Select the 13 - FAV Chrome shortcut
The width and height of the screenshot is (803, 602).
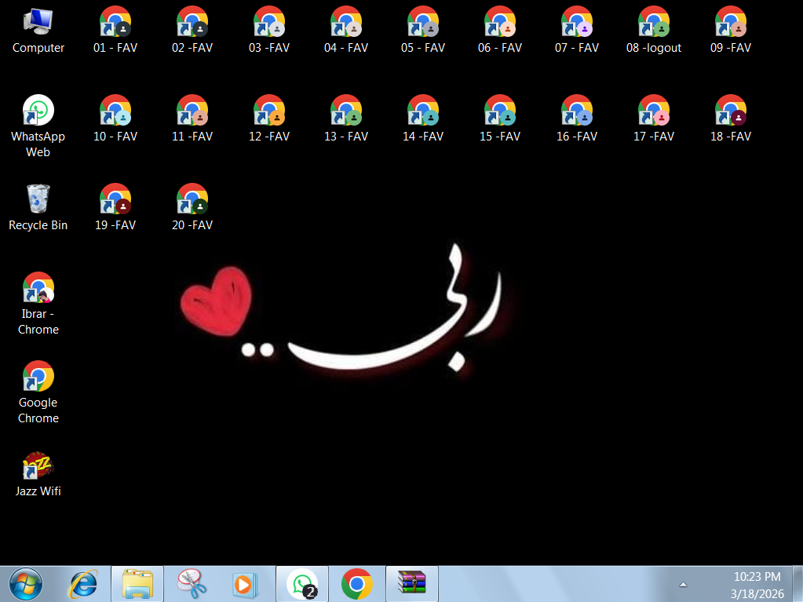tap(346, 119)
